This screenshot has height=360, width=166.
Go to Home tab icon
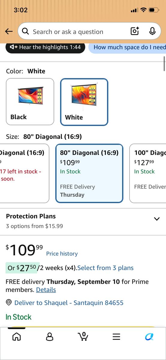click(16, 337)
